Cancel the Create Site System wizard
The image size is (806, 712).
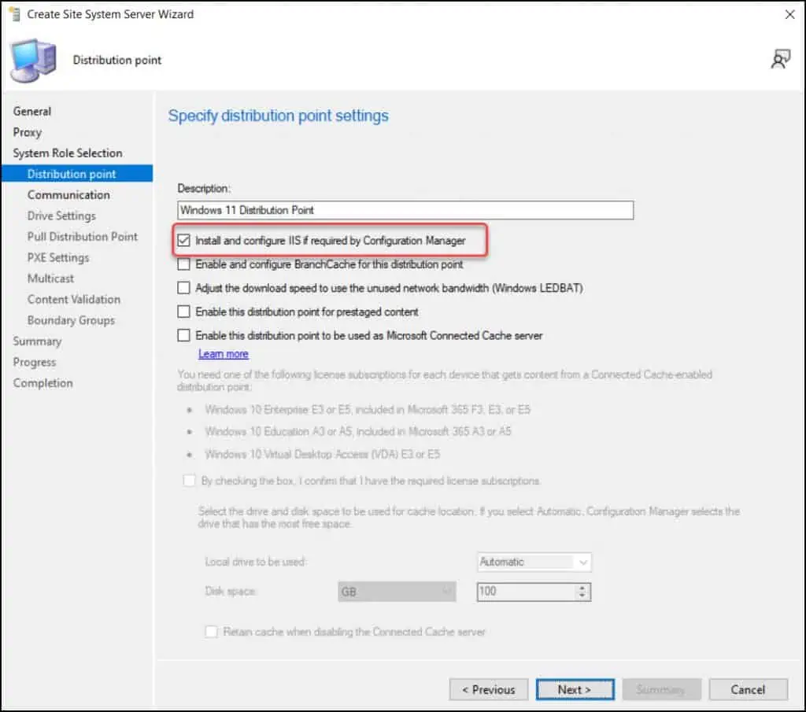pos(748,690)
